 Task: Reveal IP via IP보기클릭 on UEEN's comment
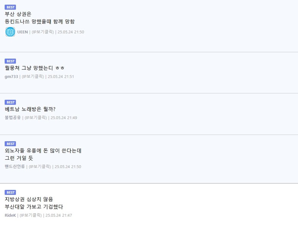(x=43, y=32)
